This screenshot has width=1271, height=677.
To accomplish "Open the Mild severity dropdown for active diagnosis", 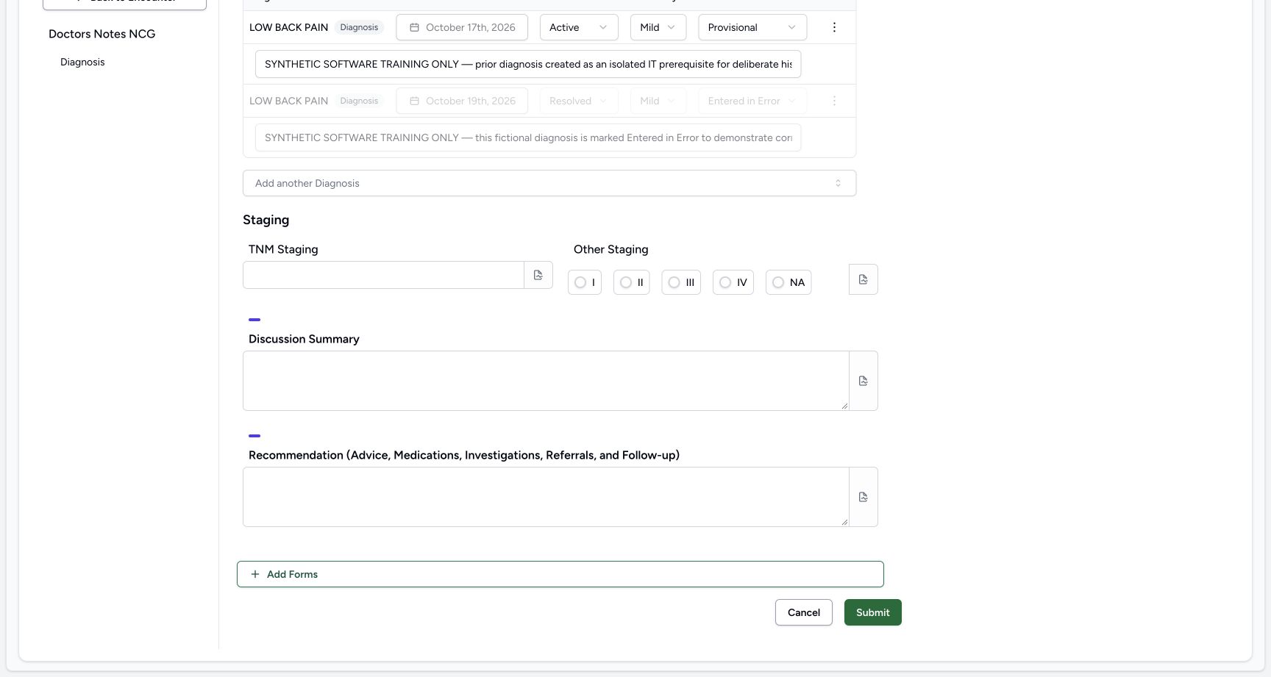I will click(x=658, y=27).
